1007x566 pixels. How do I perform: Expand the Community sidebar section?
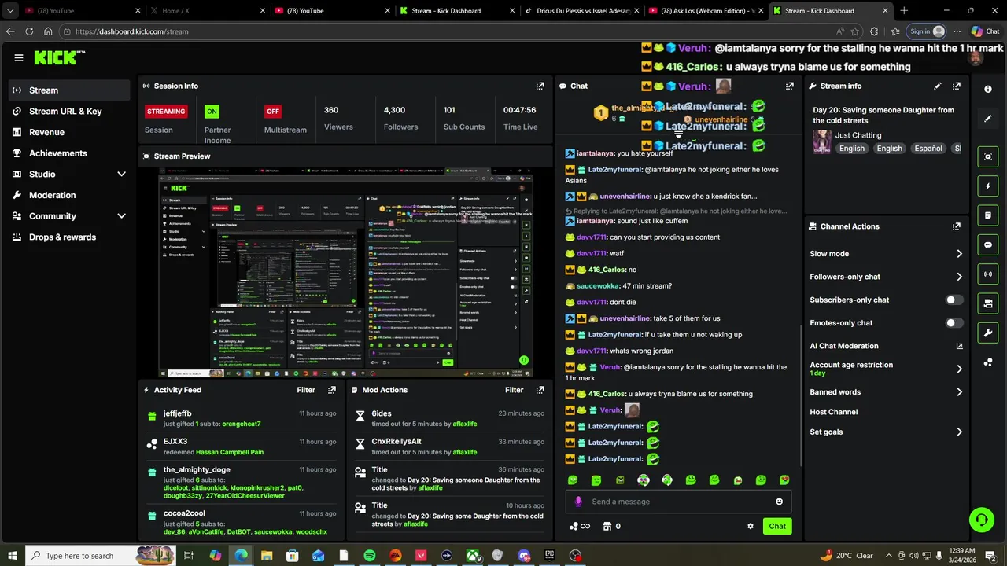pos(121,215)
